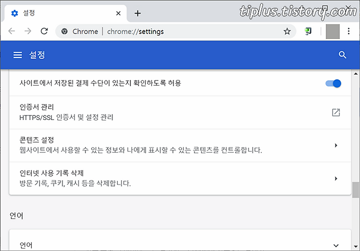Open 인증서 관리 settings row
This screenshot has height=251, width=360.
[x=180, y=112]
